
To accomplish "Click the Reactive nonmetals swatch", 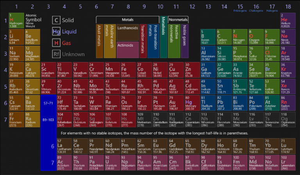I will pos(174,41).
